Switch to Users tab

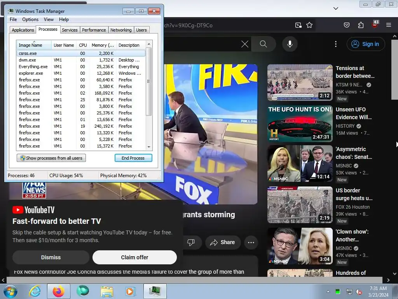(x=141, y=30)
